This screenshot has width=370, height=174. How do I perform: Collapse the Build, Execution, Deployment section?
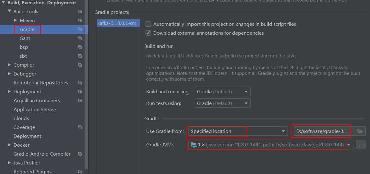(3, 3)
